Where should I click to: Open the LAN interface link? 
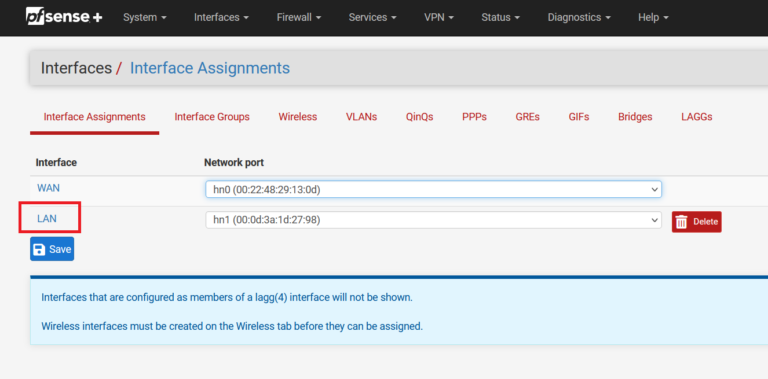[x=47, y=219]
